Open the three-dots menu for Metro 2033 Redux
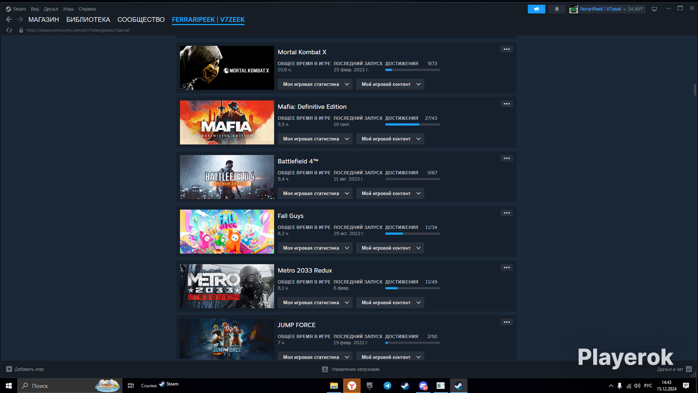Screen dimensions: 698x393 tap(507, 268)
